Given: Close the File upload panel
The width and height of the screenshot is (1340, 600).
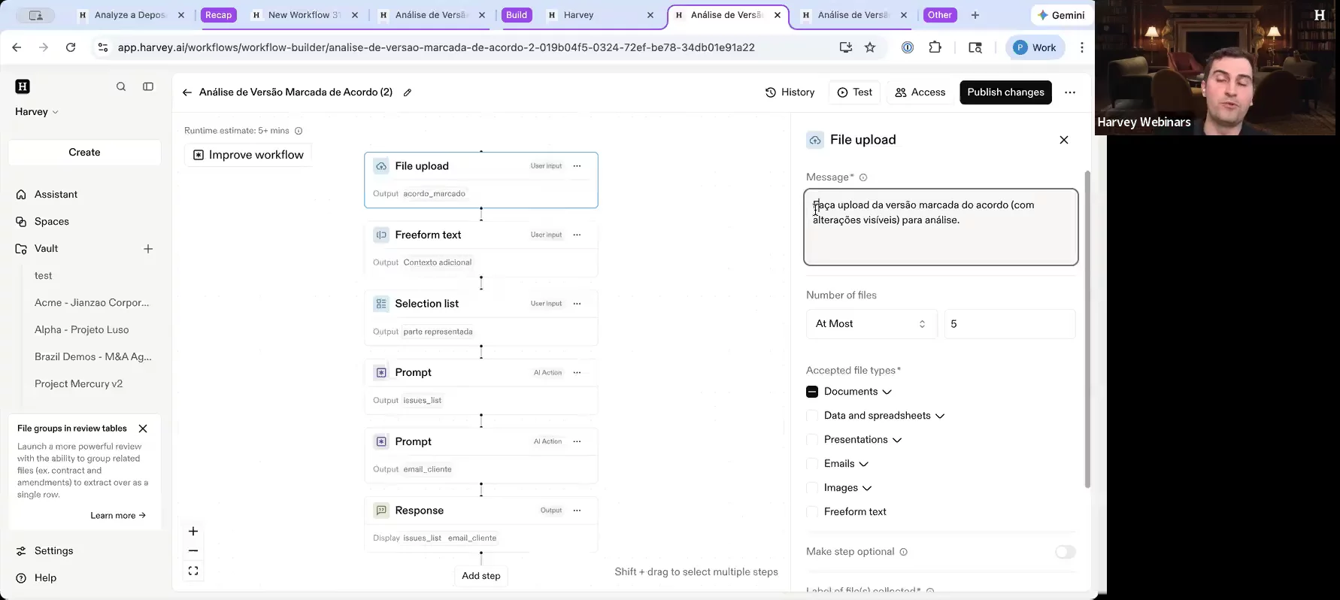Looking at the screenshot, I should tap(1064, 140).
